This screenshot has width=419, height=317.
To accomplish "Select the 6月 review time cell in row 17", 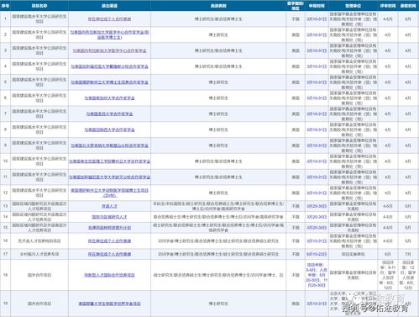I will coord(388,254).
